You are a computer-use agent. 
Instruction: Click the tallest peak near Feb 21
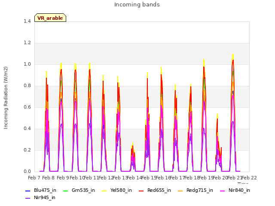(233, 112)
